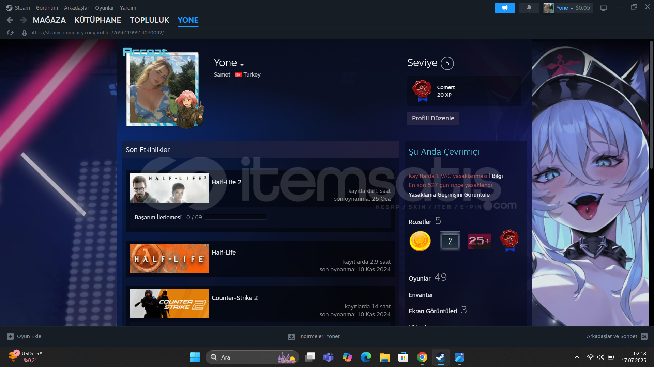The image size is (654, 367).
Task: Open the Steam menu
Action: [x=22, y=8]
